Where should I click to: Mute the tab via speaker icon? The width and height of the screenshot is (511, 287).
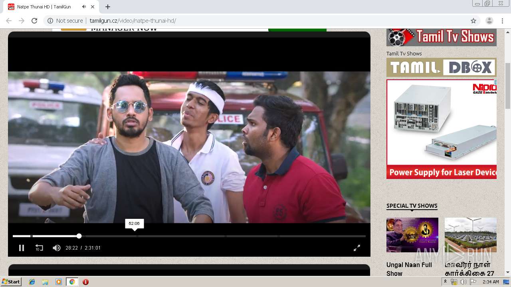point(84,7)
